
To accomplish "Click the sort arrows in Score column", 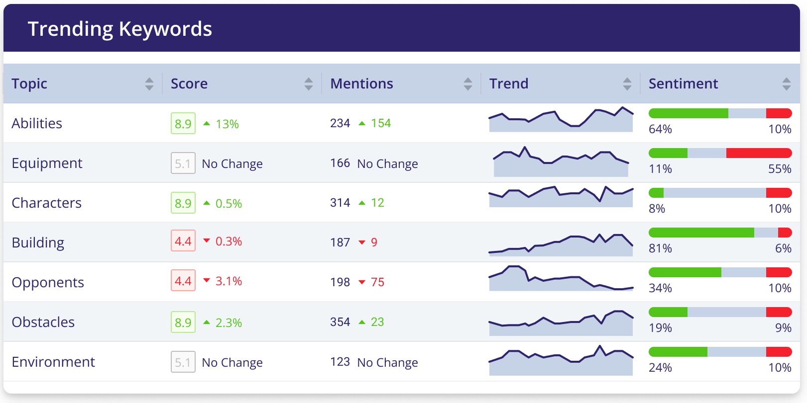I will click(x=309, y=84).
